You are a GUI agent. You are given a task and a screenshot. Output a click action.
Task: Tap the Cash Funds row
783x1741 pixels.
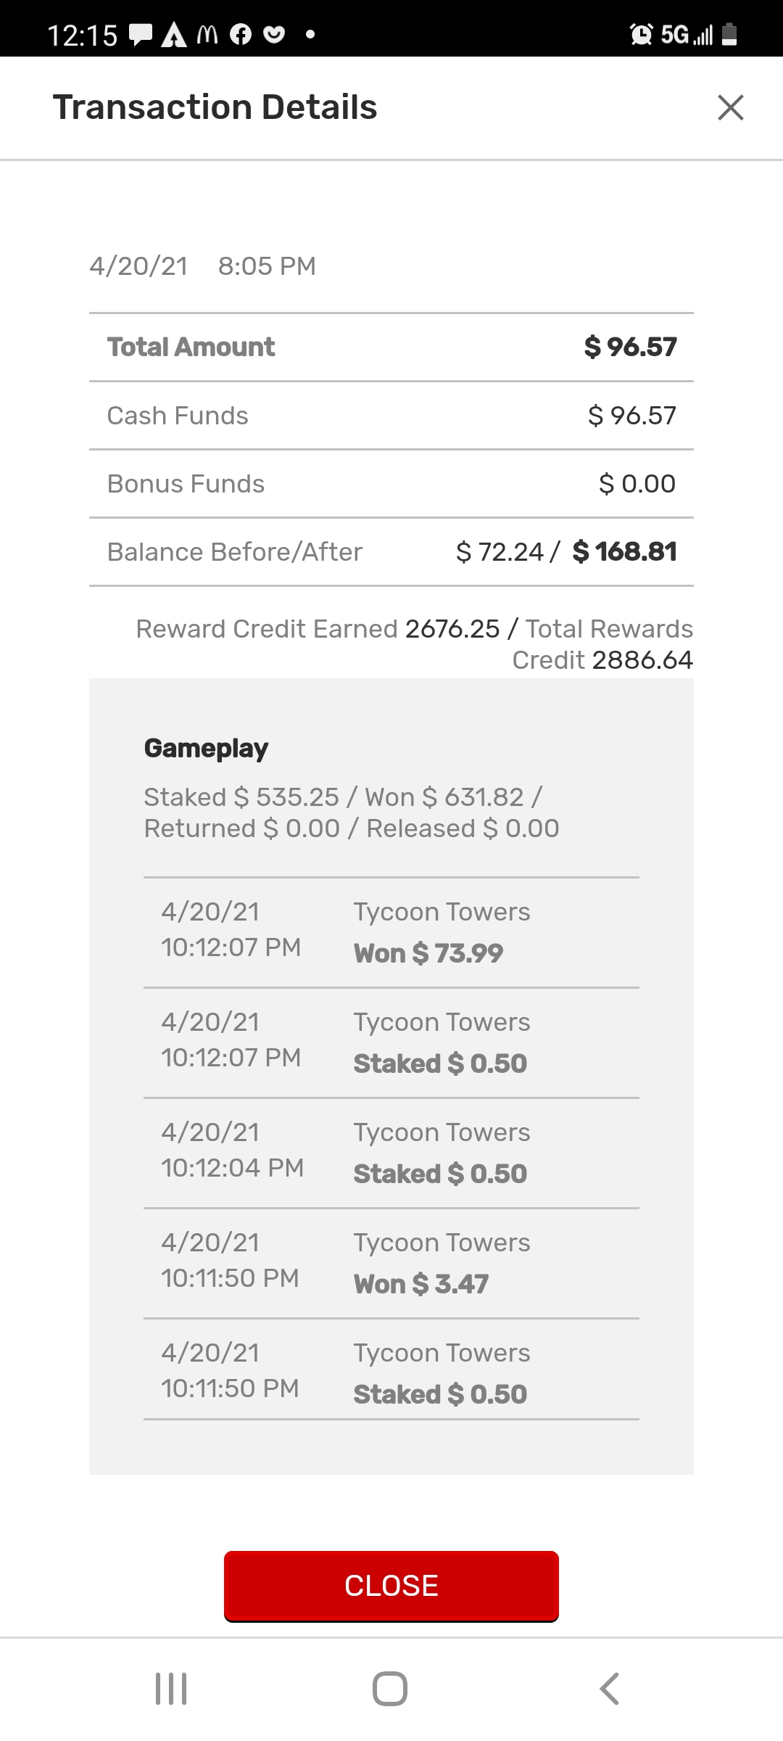[x=391, y=416]
